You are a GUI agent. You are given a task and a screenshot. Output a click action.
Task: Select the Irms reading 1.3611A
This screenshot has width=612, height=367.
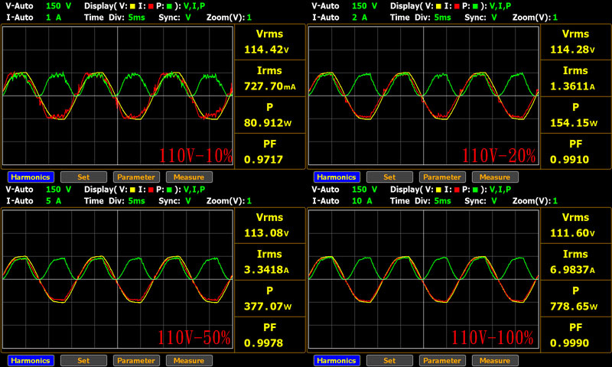tap(572, 86)
